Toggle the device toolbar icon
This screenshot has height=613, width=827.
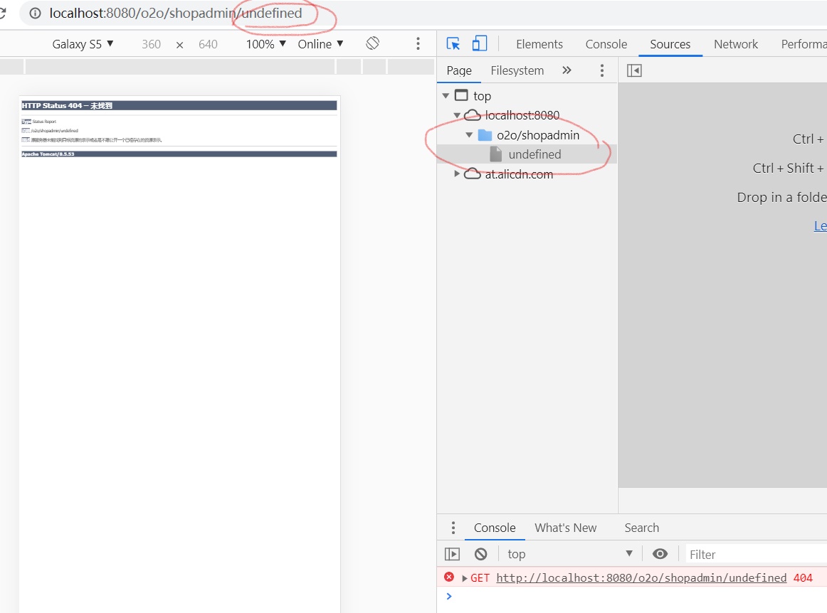tap(480, 43)
